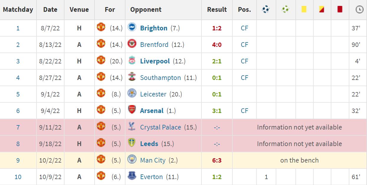367x185 pixels.
Task: Click the yellow card icon in header
Action: coord(304,9)
